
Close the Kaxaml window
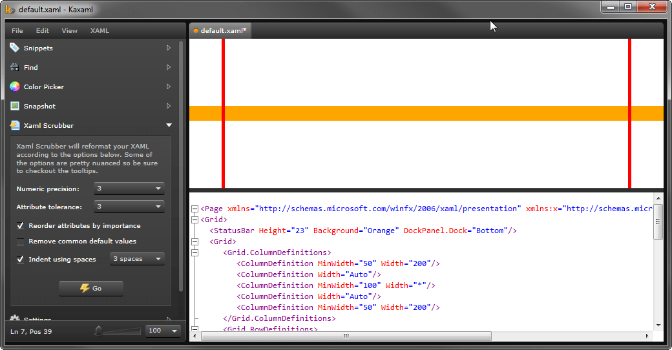pyautogui.click(x=652, y=7)
